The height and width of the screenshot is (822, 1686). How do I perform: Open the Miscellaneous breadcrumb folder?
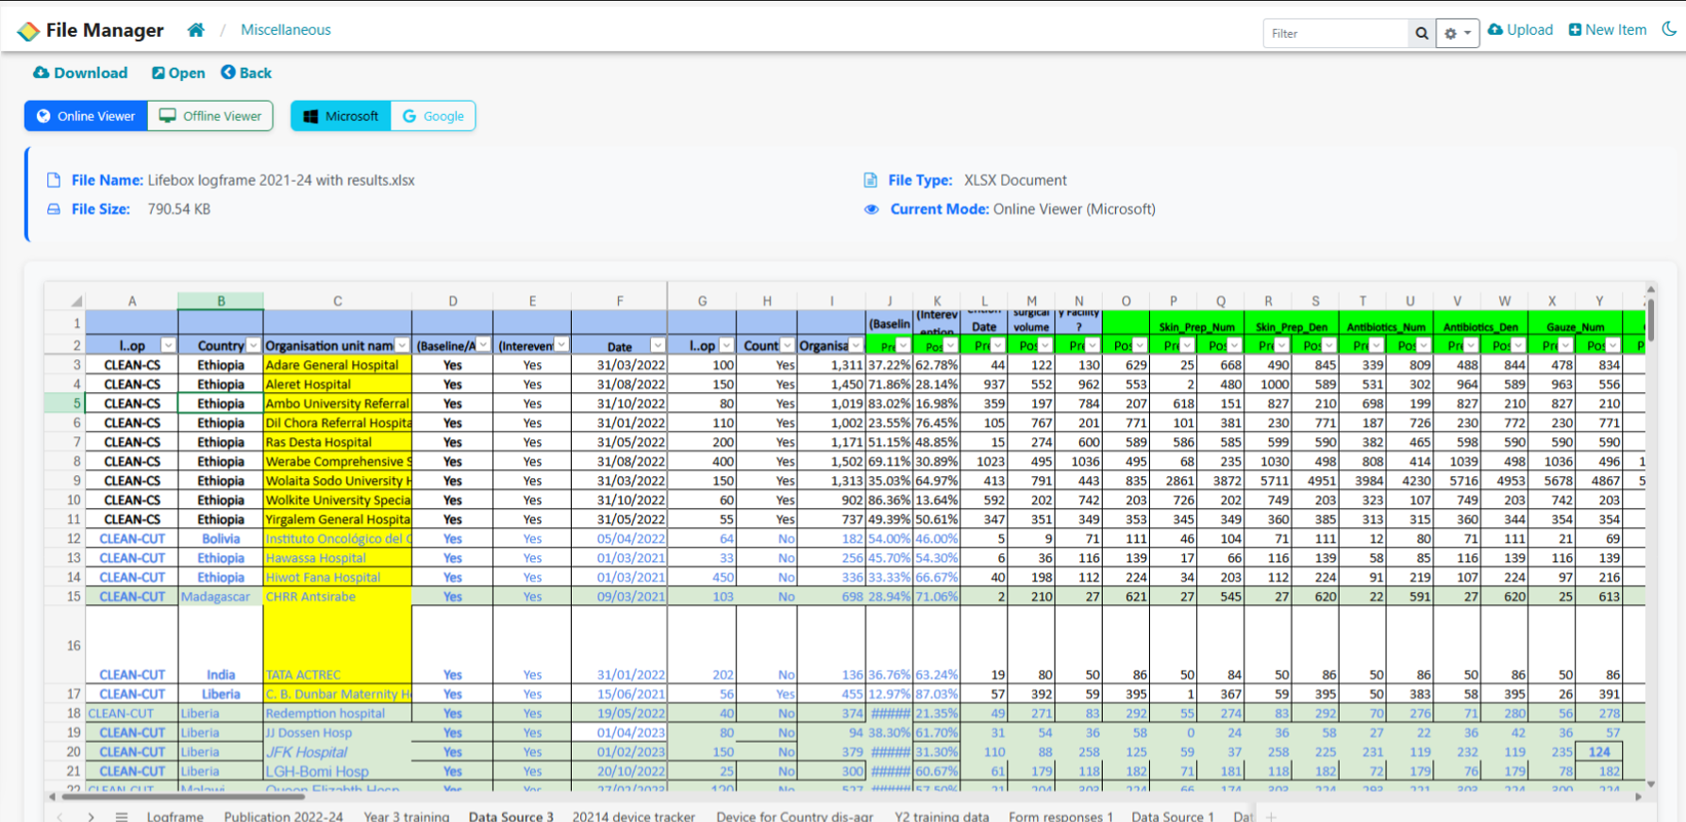[x=286, y=30]
